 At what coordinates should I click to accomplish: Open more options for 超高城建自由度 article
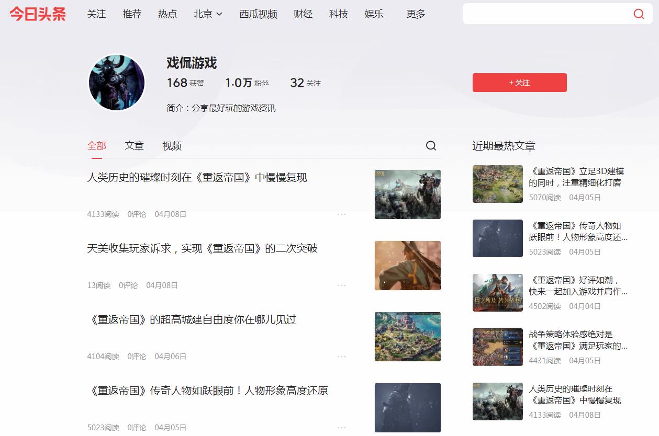click(342, 357)
